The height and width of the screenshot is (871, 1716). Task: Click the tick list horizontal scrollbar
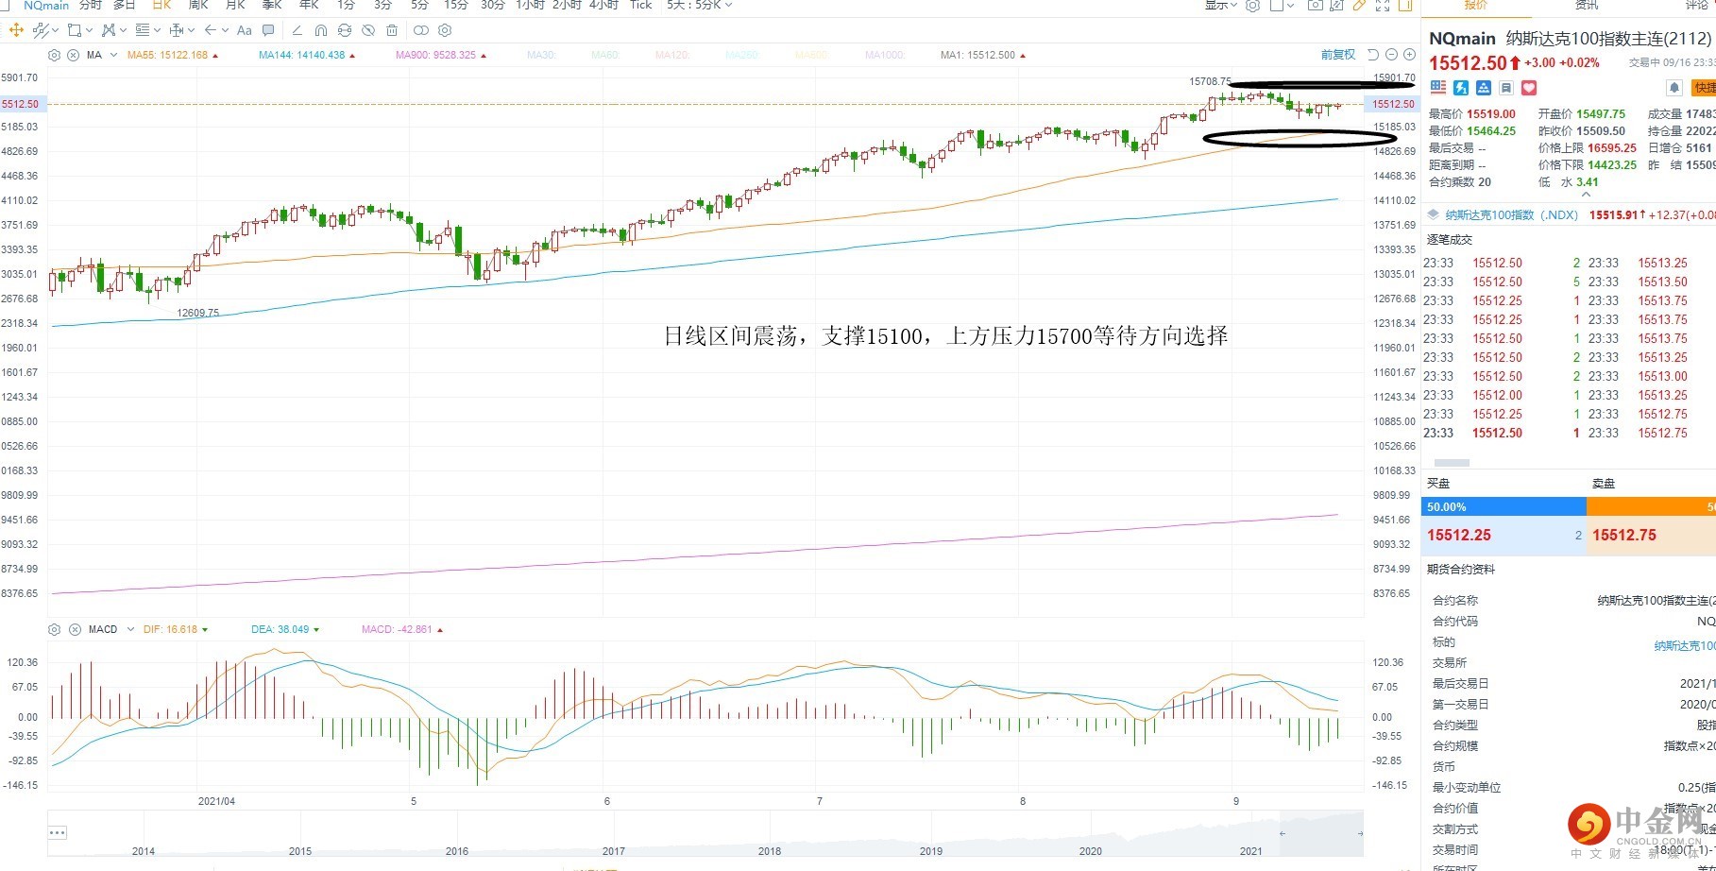(x=1452, y=463)
